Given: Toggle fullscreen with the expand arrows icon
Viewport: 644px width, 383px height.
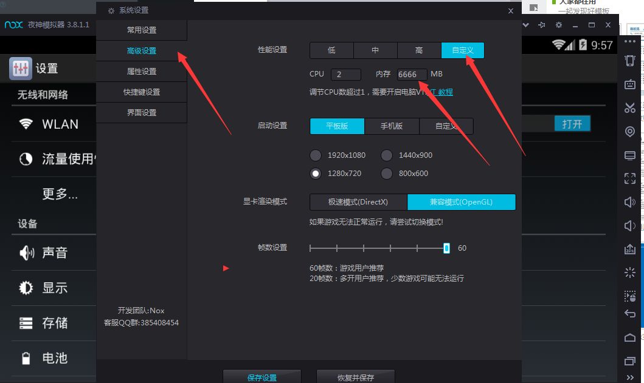Looking at the screenshot, I should pos(629,178).
